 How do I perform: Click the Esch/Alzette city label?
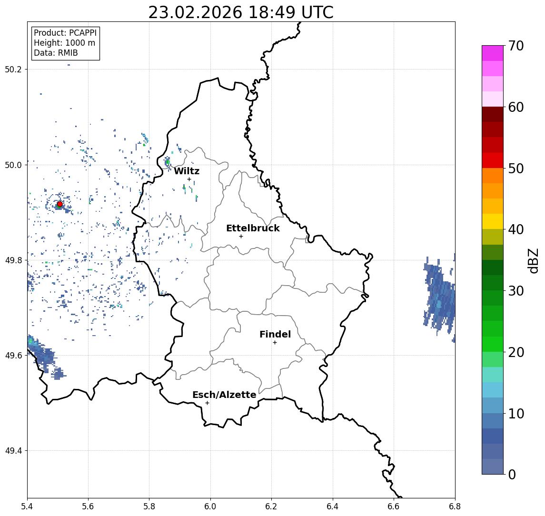tap(224, 395)
